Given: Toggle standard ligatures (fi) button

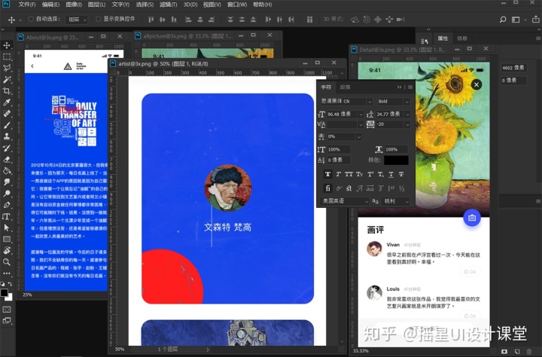Looking at the screenshot, I should 327,188.
